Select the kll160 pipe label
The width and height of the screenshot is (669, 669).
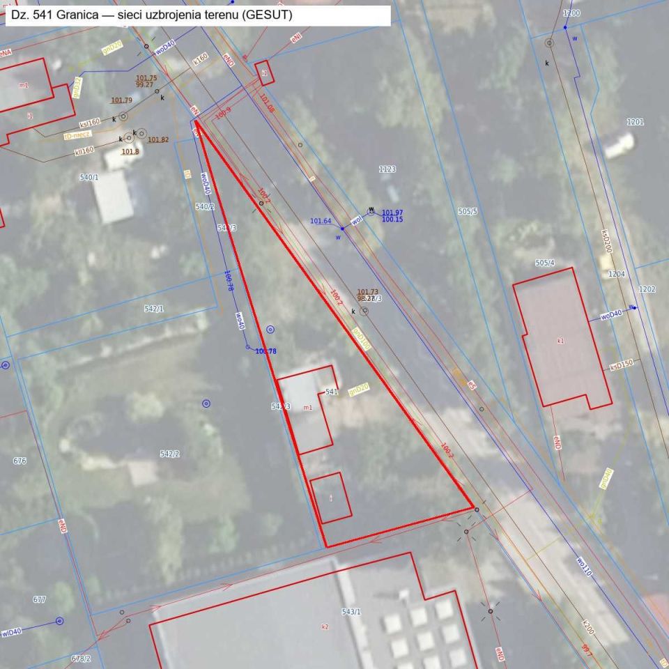(x=84, y=151)
